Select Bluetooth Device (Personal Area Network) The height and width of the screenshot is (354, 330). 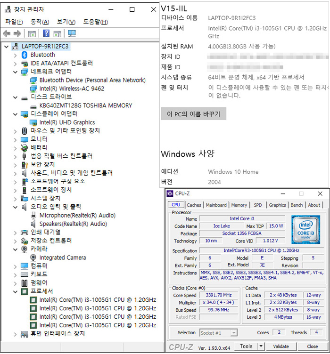pos(92,80)
